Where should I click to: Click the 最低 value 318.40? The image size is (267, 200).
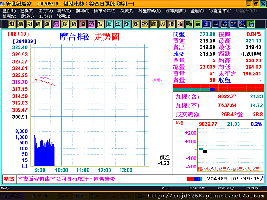click(253, 47)
